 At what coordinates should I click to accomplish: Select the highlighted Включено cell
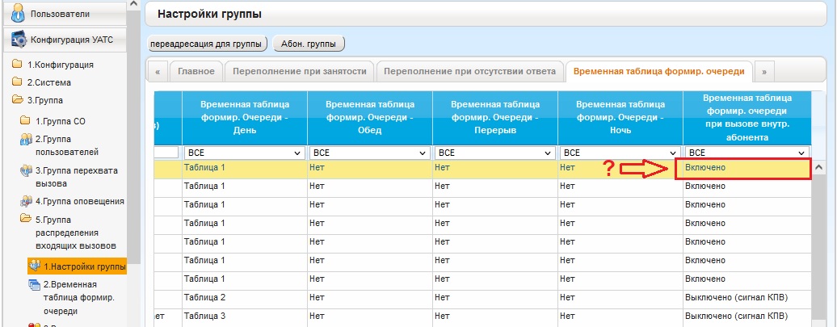point(743,169)
